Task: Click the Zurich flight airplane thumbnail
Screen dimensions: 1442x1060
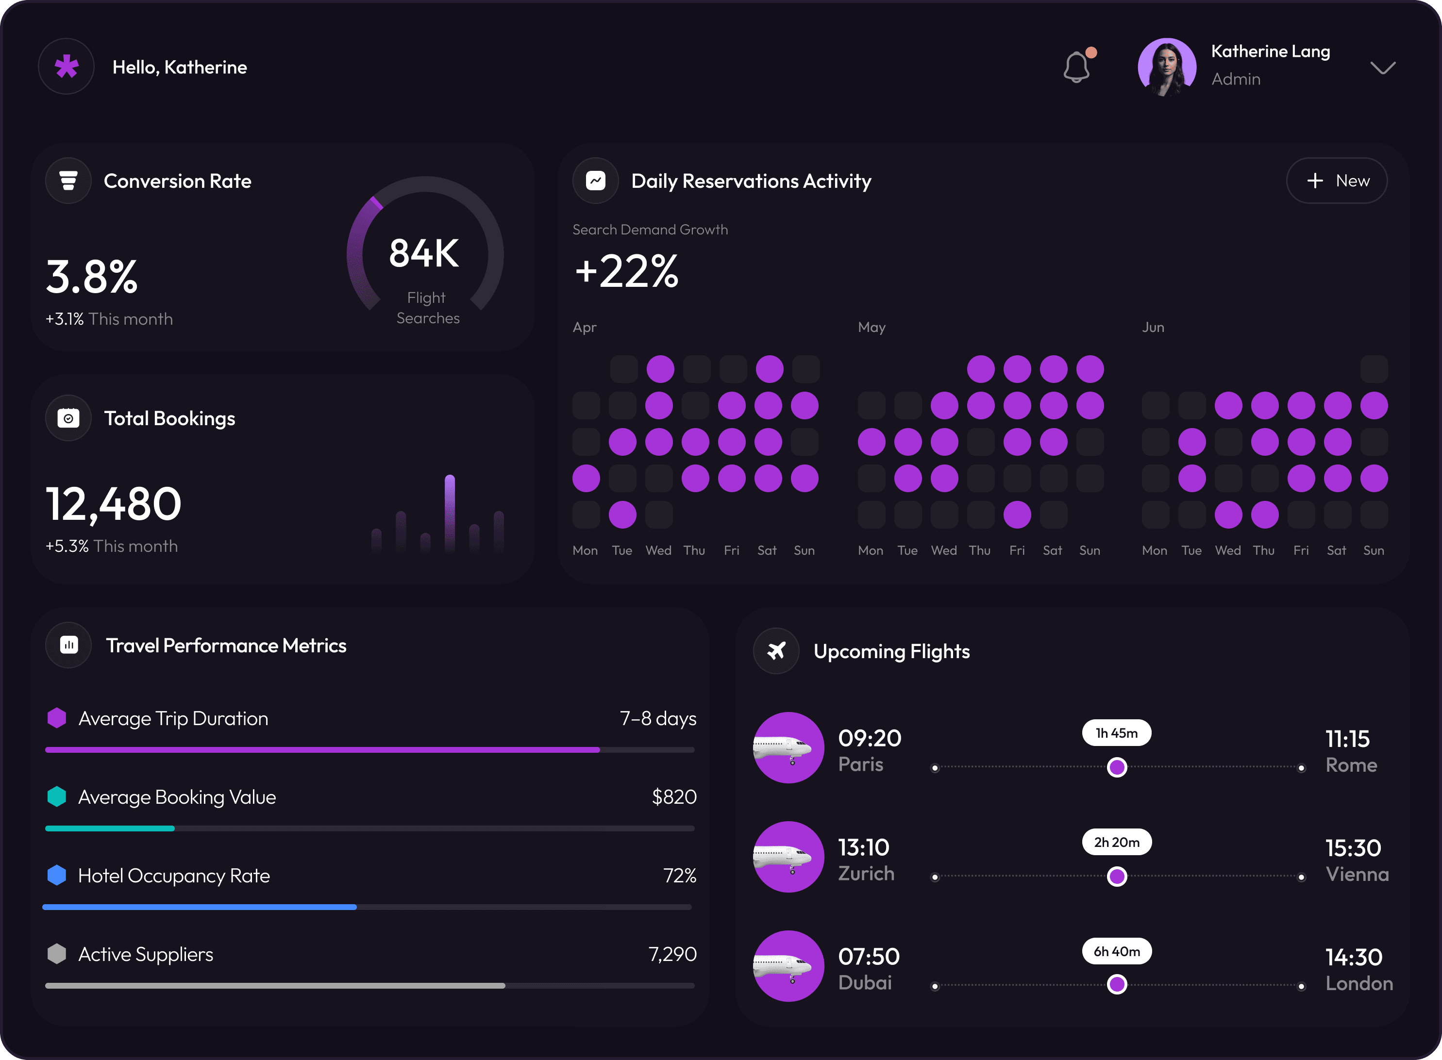Action: pos(788,857)
